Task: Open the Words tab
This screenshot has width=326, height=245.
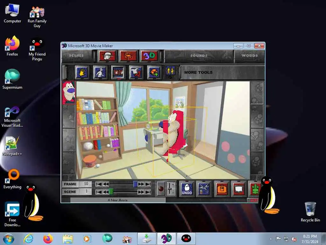Action: tap(250, 56)
